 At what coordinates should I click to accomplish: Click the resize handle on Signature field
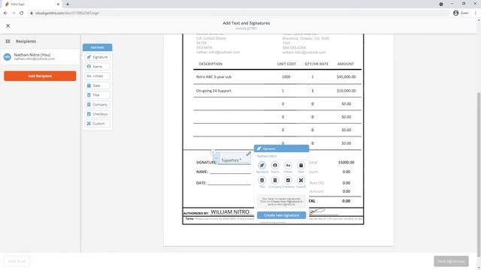[249, 154]
